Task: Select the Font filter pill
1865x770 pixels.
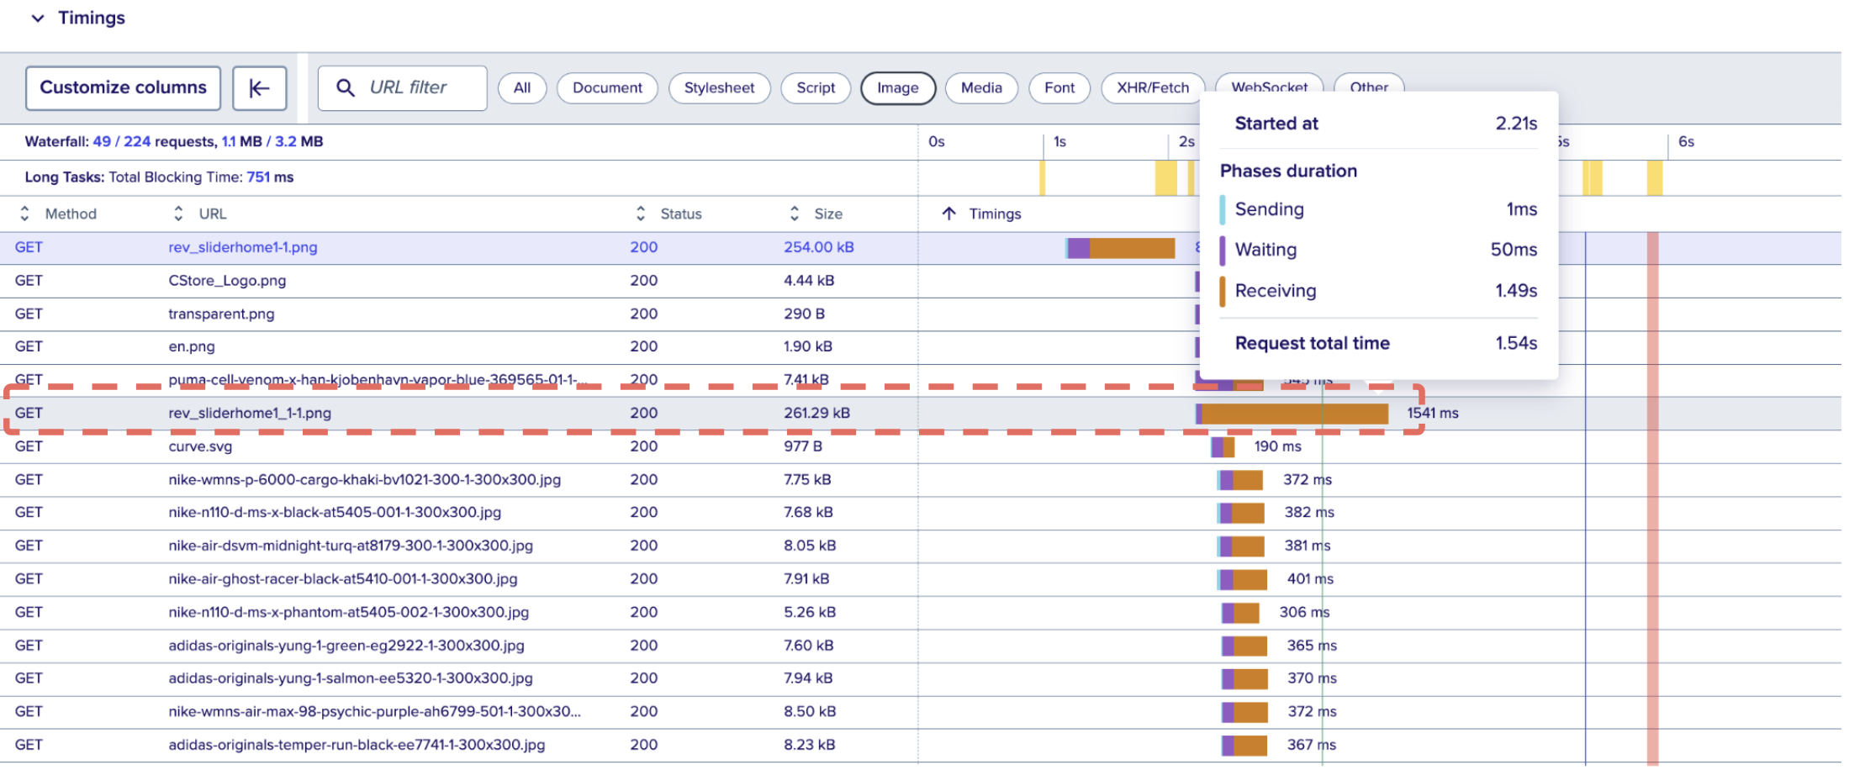Action: [x=1059, y=88]
